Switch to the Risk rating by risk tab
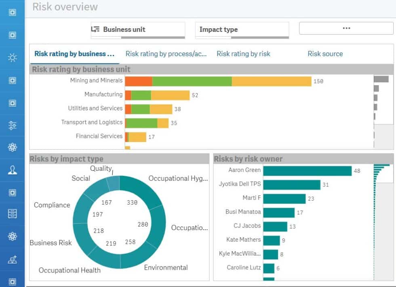 coord(243,54)
